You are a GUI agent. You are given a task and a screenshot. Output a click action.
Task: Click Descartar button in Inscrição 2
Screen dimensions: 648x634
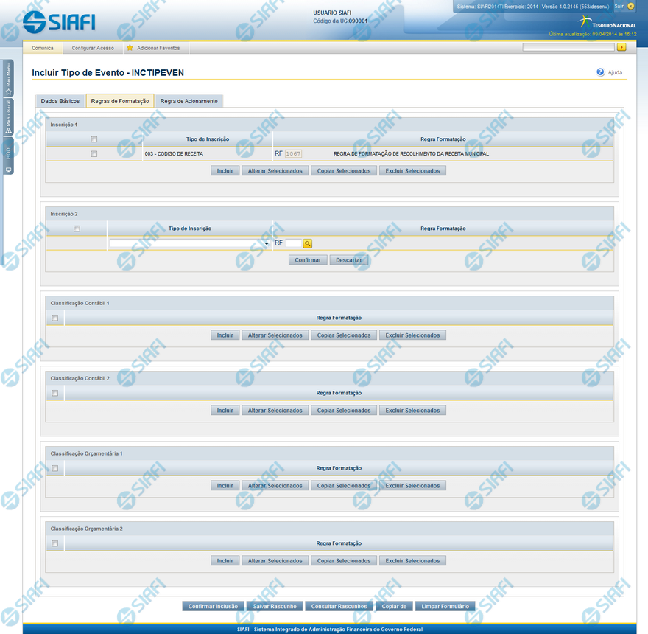tap(348, 260)
